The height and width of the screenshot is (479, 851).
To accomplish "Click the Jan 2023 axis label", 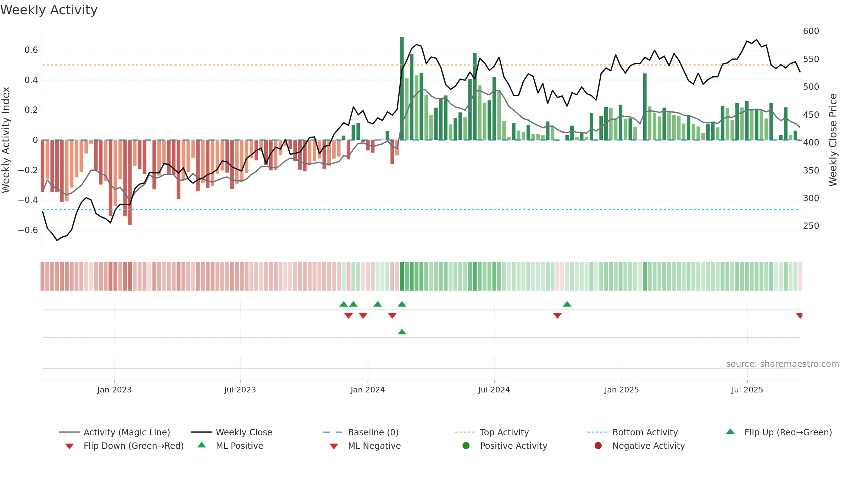I will (115, 390).
